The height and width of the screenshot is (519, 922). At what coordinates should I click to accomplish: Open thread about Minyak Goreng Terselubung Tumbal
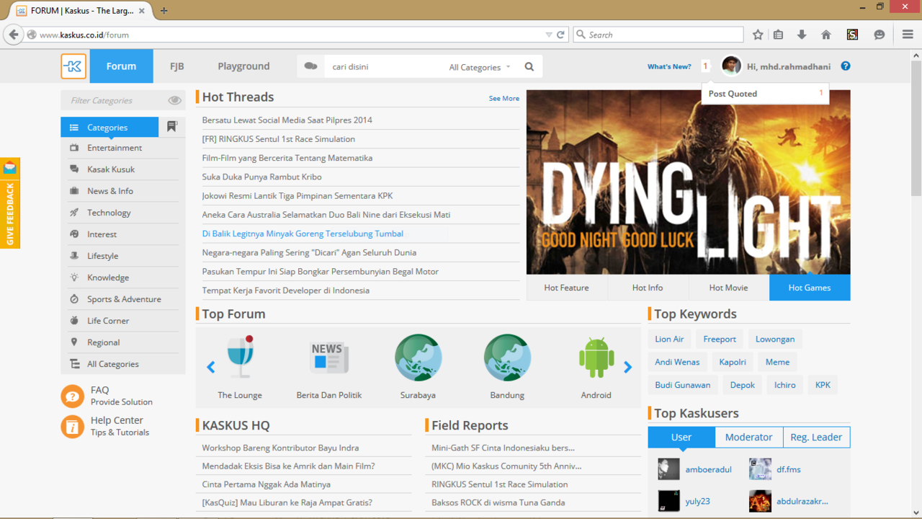point(303,234)
